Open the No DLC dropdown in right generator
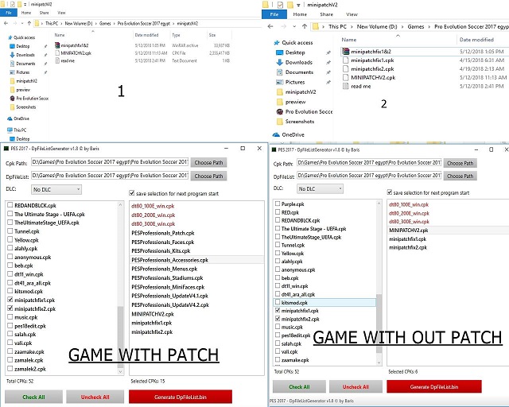509x407 pixels. 320,188
